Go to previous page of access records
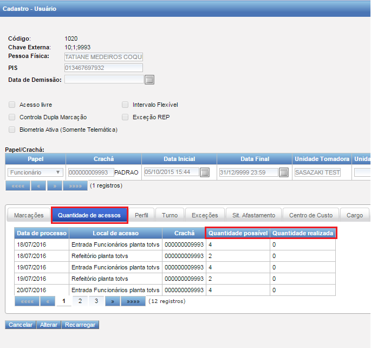The image size is (371, 348). [48, 301]
